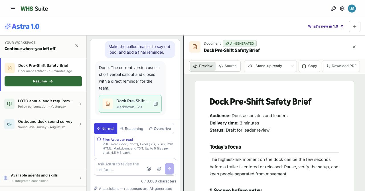Click the Astra 1.0 sparkle logo
This screenshot has height=191, width=365.
coord(22,26)
